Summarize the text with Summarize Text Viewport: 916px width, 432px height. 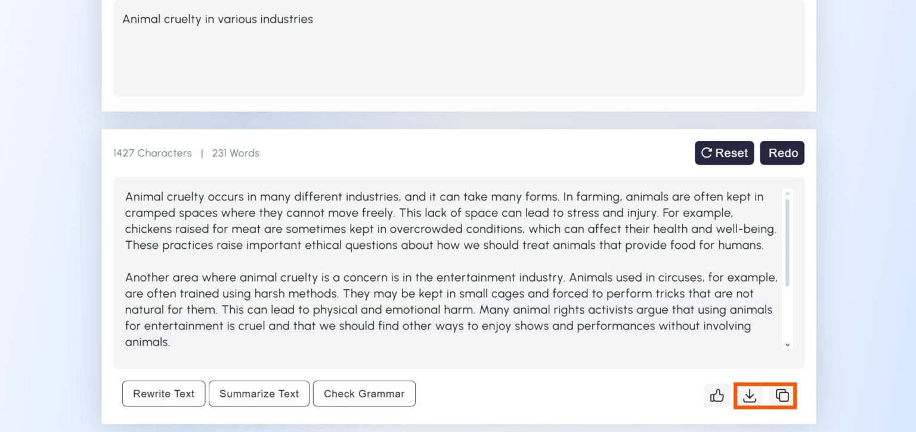click(259, 394)
